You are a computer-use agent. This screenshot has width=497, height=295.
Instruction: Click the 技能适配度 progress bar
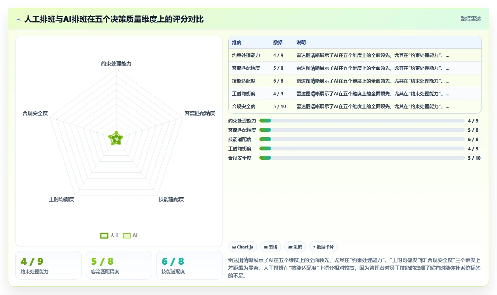[362, 140]
